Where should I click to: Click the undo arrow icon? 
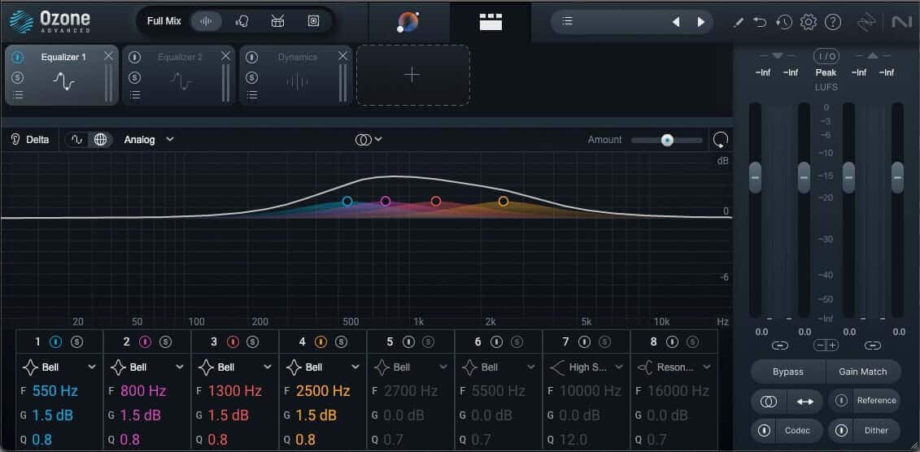[x=760, y=22]
